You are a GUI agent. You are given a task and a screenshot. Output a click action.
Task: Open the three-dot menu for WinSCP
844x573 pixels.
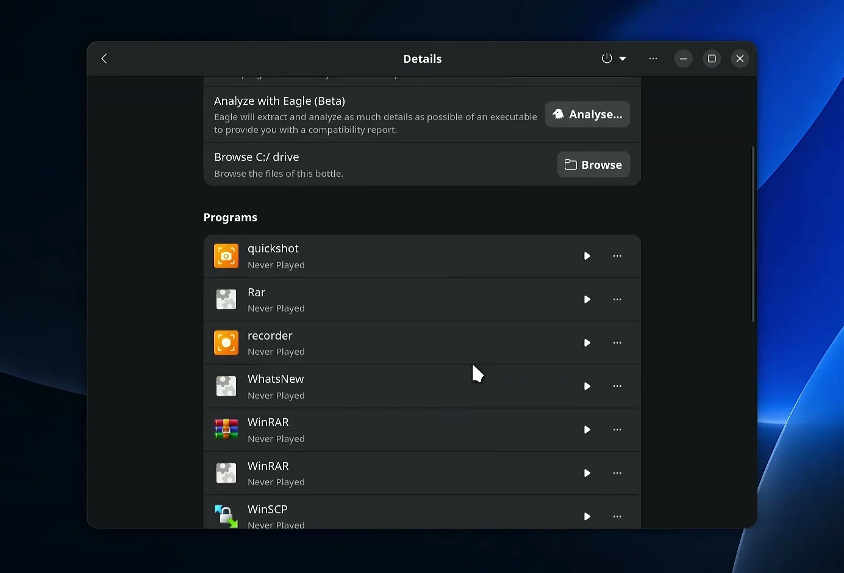(x=617, y=516)
